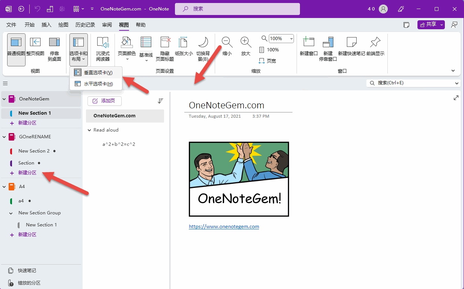This screenshot has height=289, width=464.
Task: Toggle navigation pane hamburger icon
Action: click(5, 83)
